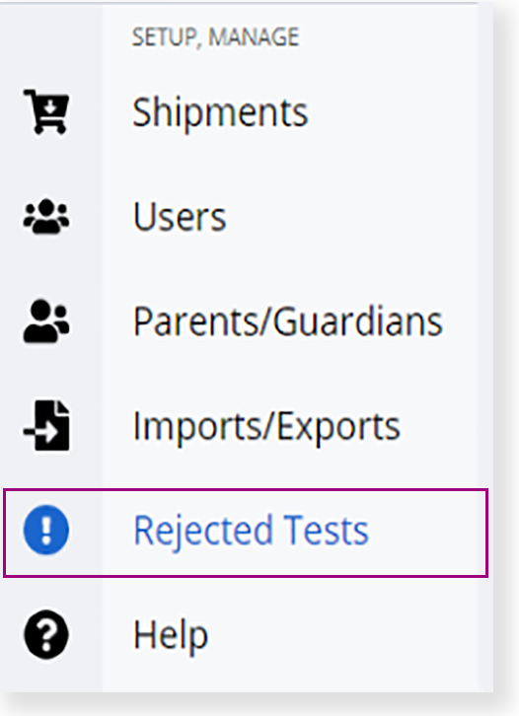Click the Shipments shopping cart icon
This screenshot has height=716, width=519.
click(x=46, y=111)
